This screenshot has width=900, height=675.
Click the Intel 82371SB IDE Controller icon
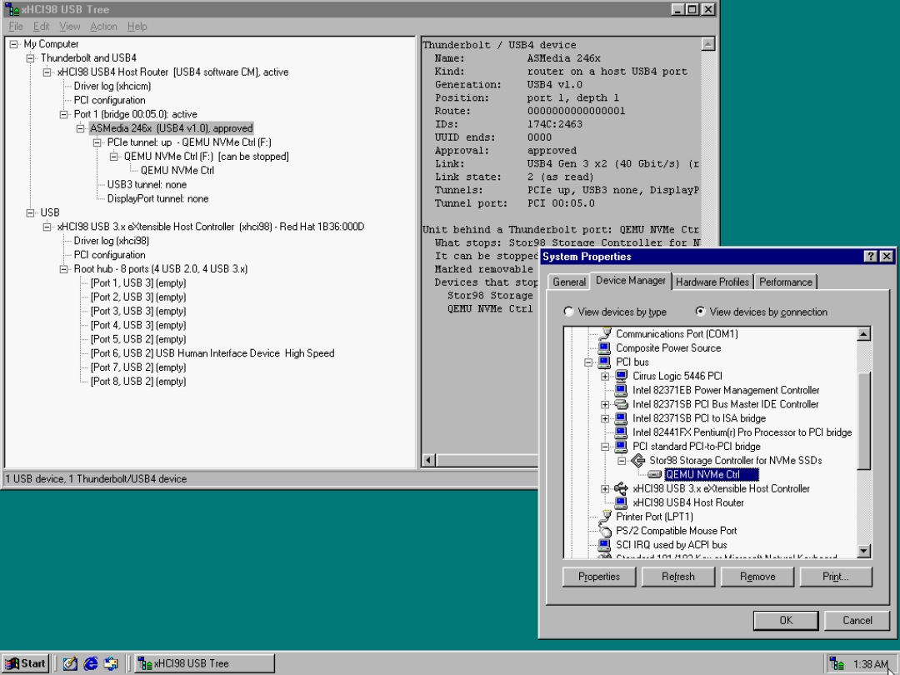621,404
